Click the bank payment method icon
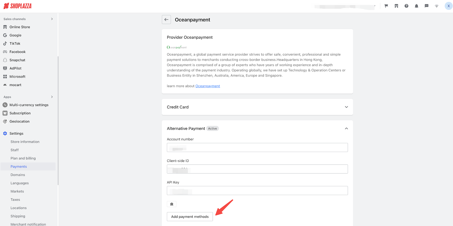The height and width of the screenshot is (226, 453). tap(172, 204)
